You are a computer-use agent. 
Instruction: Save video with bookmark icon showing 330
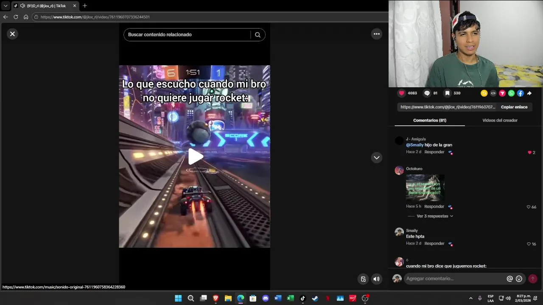[x=447, y=93]
